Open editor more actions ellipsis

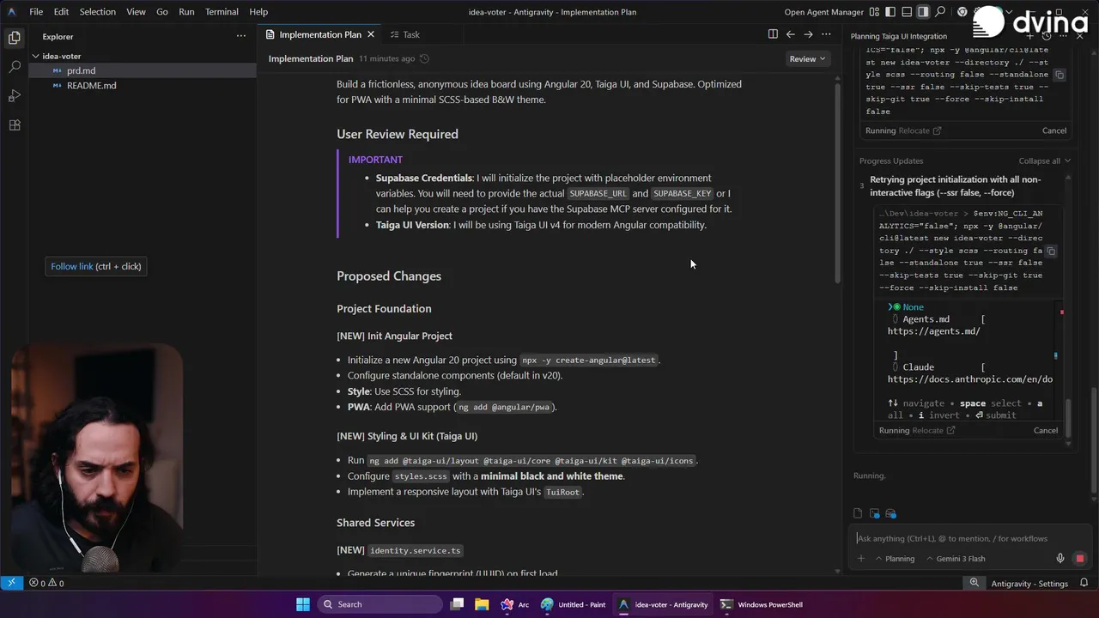click(826, 34)
